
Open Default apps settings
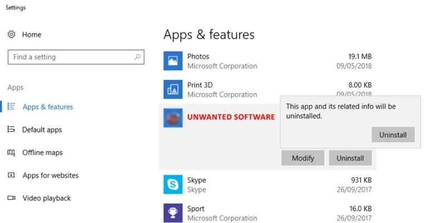tap(42, 130)
